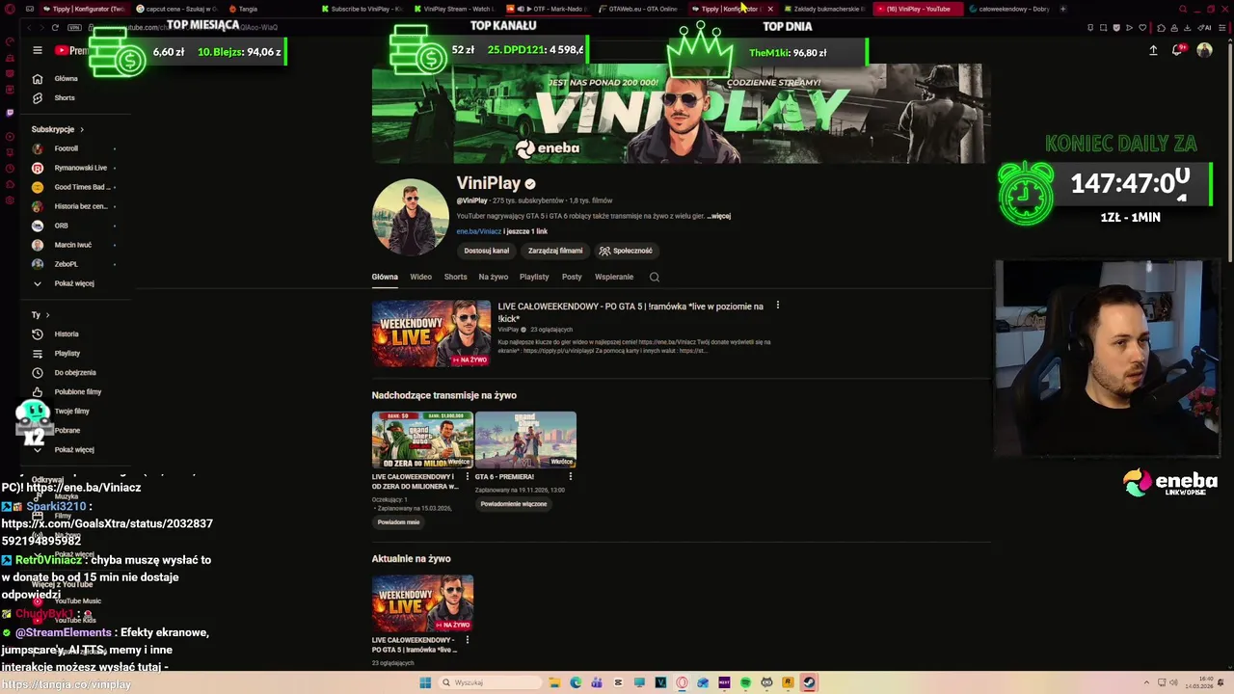
Task: Switch to the Na żywo channel tab
Action: (494, 277)
